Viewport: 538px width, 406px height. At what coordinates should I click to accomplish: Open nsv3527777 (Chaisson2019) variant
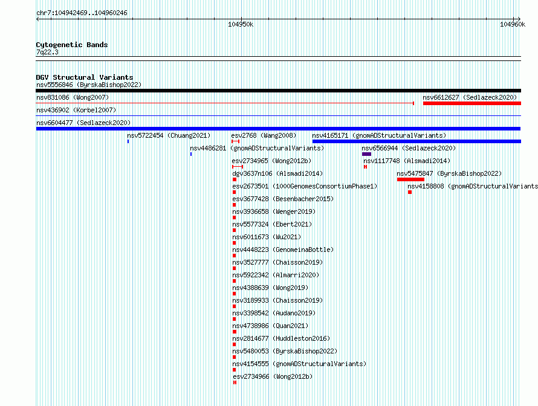(277, 262)
